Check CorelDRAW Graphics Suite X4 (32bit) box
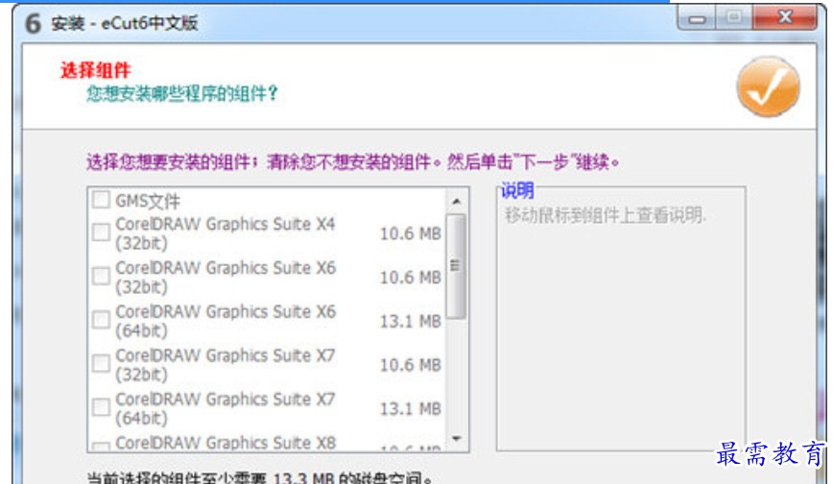833x484 pixels. 101,232
